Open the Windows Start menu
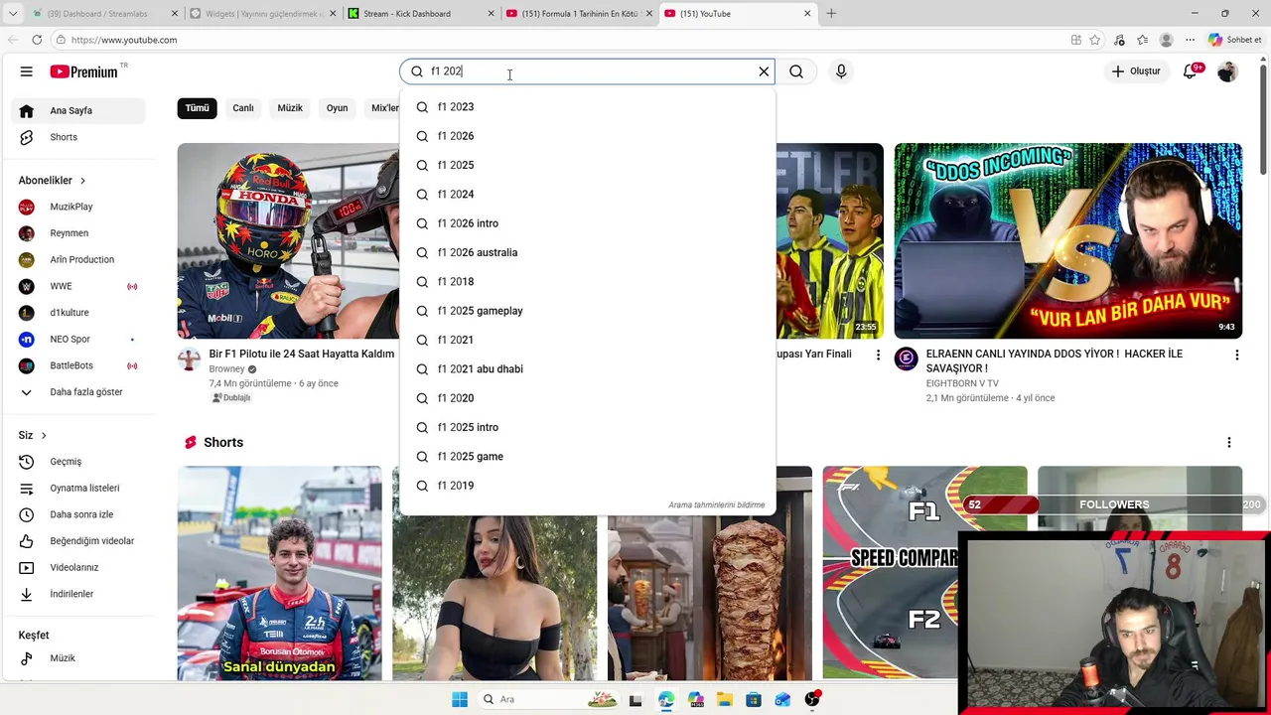This screenshot has width=1271, height=715. pyautogui.click(x=459, y=699)
